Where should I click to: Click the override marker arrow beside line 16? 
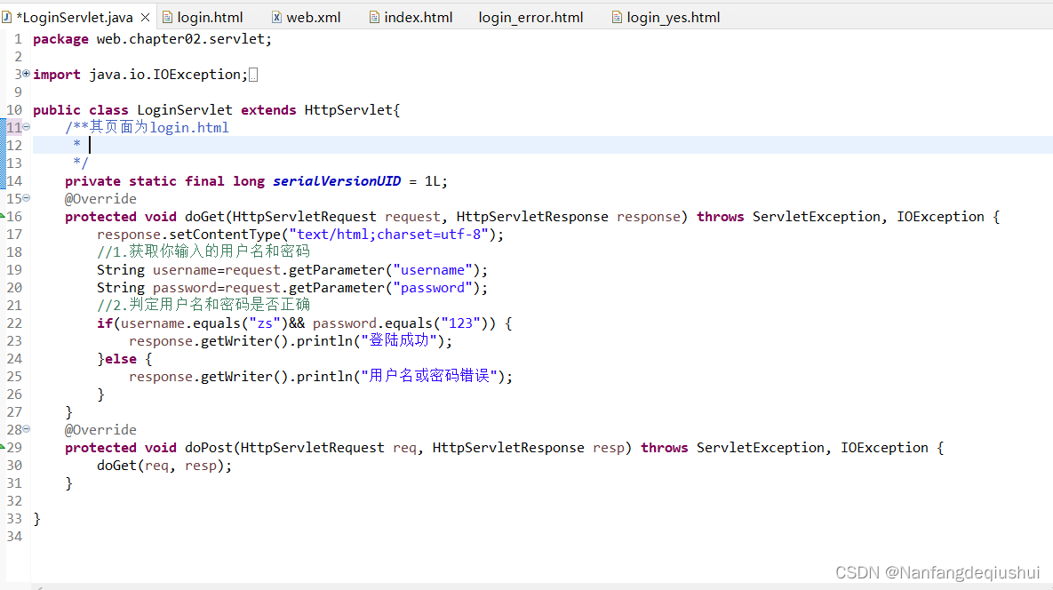(x=4, y=216)
